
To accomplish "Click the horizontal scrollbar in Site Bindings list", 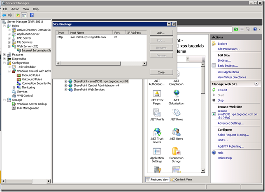I will [101, 63].
